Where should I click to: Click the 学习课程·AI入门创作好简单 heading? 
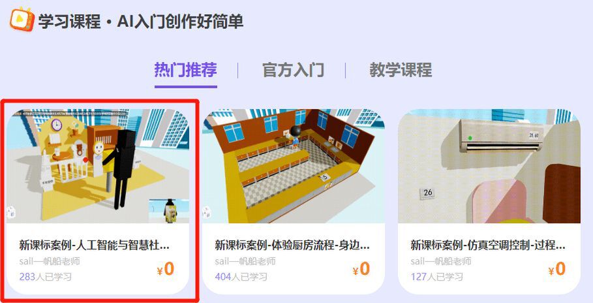click(141, 21)
